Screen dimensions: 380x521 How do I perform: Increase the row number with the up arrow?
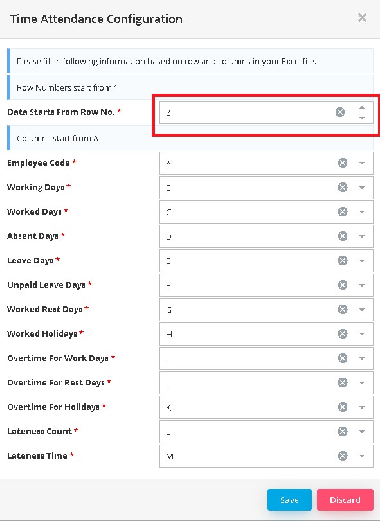tap(362, 108)
